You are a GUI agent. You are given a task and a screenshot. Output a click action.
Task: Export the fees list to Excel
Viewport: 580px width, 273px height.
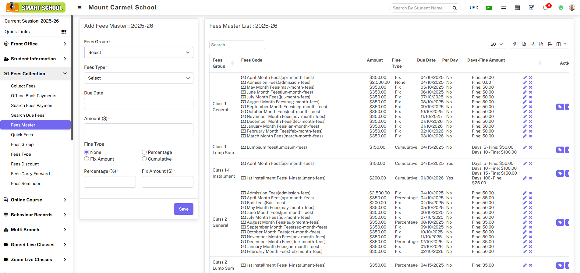point(524,44)
